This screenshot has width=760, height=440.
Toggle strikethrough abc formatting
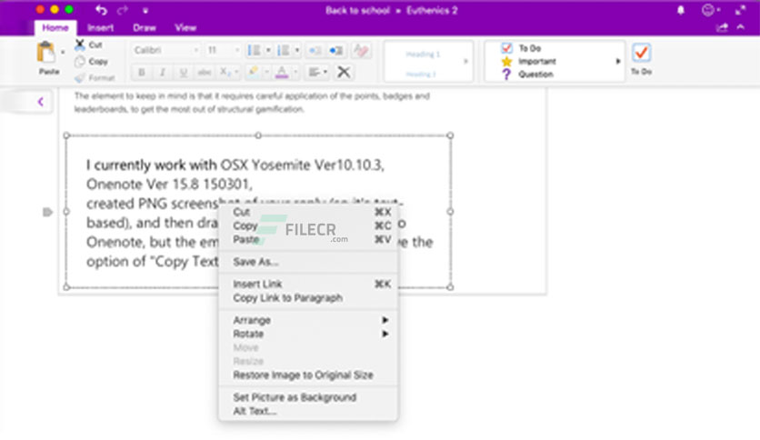204,72
